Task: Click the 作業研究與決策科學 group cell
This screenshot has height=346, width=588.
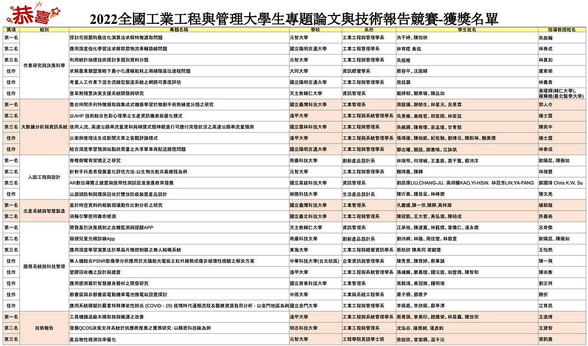Action: pyautogui.click(x=44, y=65)
